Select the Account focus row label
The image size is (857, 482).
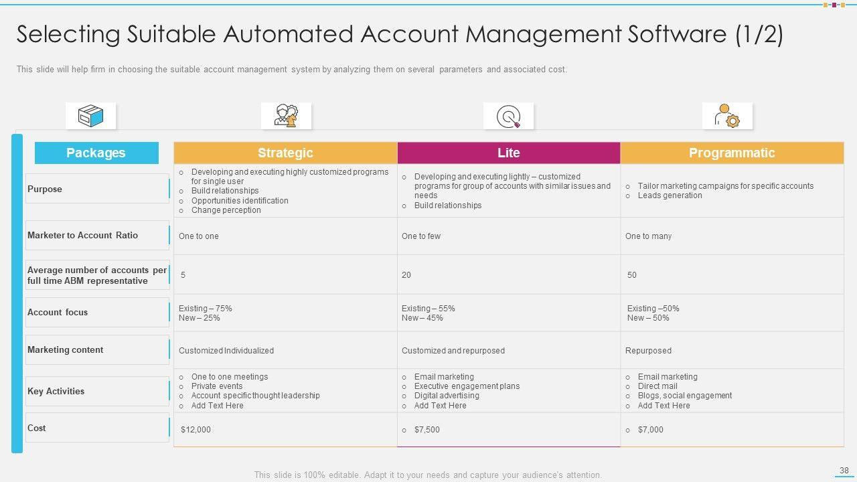click(x=97, y=312)
